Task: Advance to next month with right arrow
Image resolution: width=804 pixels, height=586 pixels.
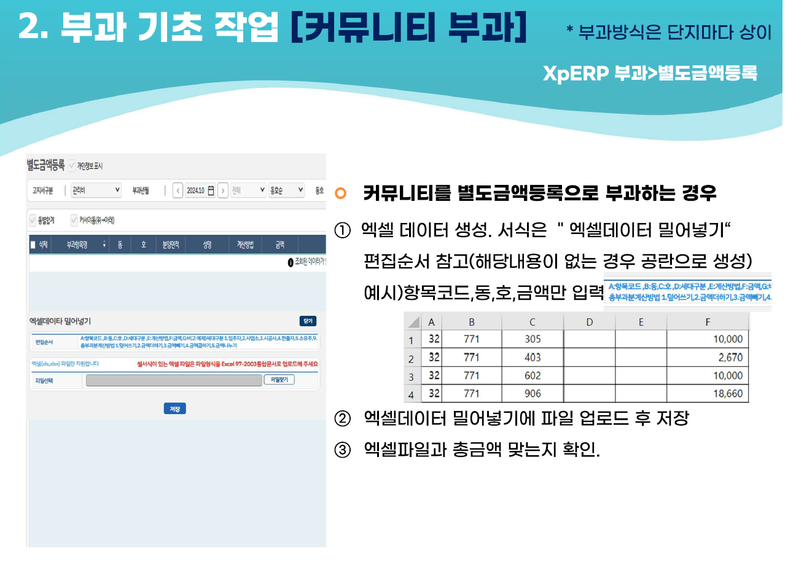Action: (x=223, y=190)
